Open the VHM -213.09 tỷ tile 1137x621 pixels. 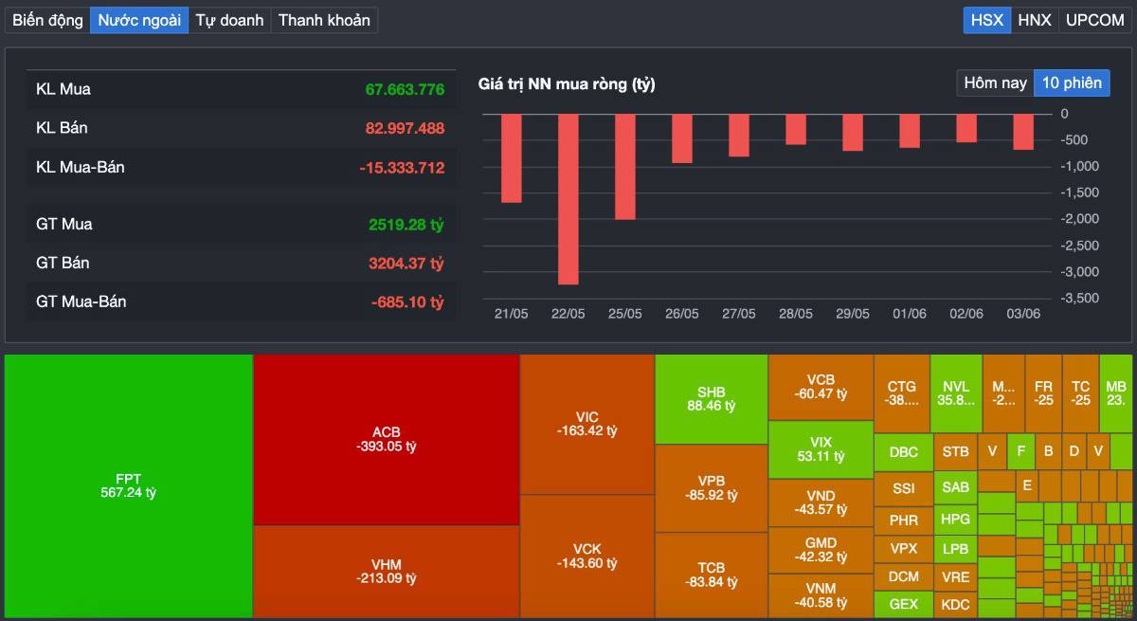pyautogui.click(x=387, y=572)
